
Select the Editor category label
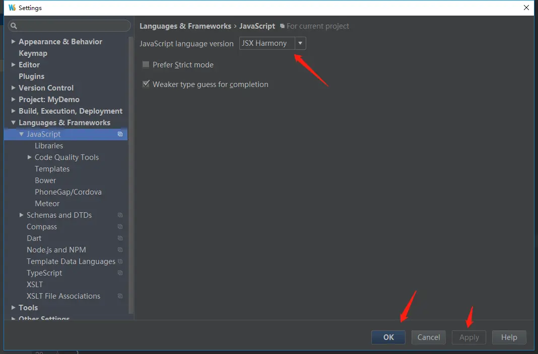tap(29, 65)
